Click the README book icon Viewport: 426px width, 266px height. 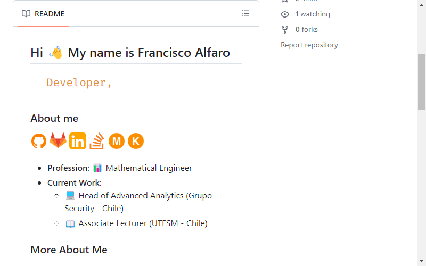pos(26,14)
